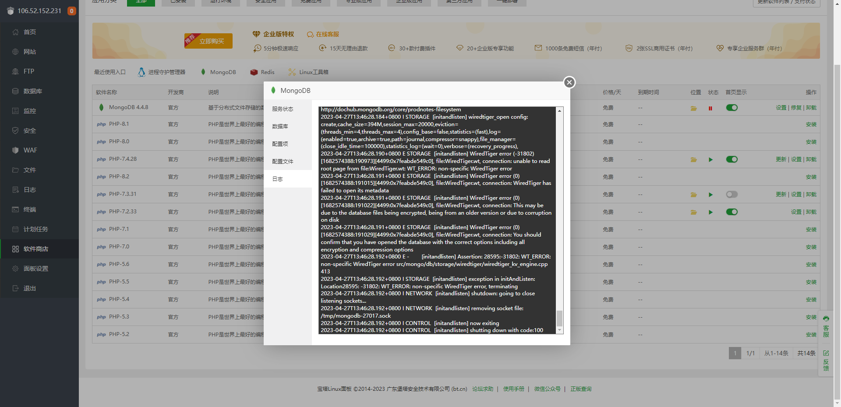The height and width of the screenshot is (407, 841).
Task: Click the 在线客服 online support link
Action: click(323, 34)
